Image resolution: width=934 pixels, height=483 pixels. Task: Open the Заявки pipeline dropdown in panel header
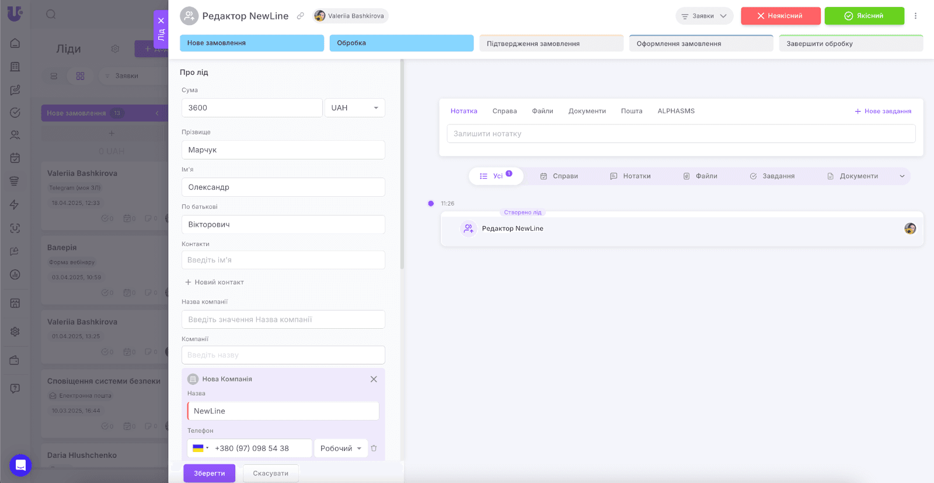coord(704,16)
